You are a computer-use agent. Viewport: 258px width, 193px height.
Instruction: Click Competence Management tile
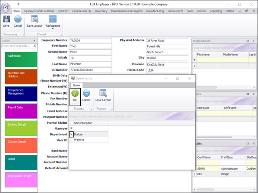coord(21,94)
